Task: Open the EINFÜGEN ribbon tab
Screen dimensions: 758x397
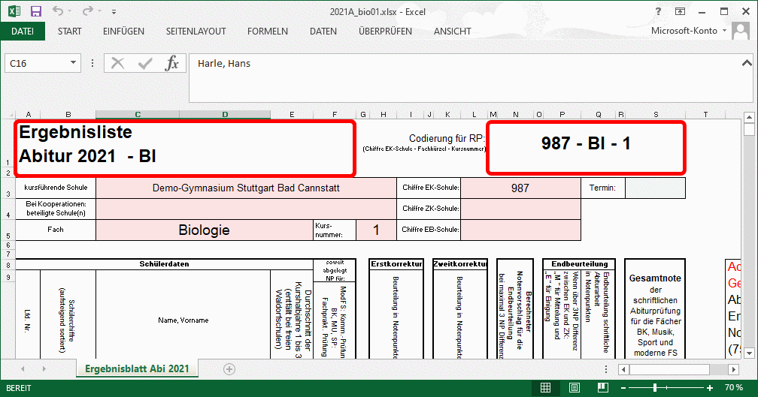Action: click(123, 32)
